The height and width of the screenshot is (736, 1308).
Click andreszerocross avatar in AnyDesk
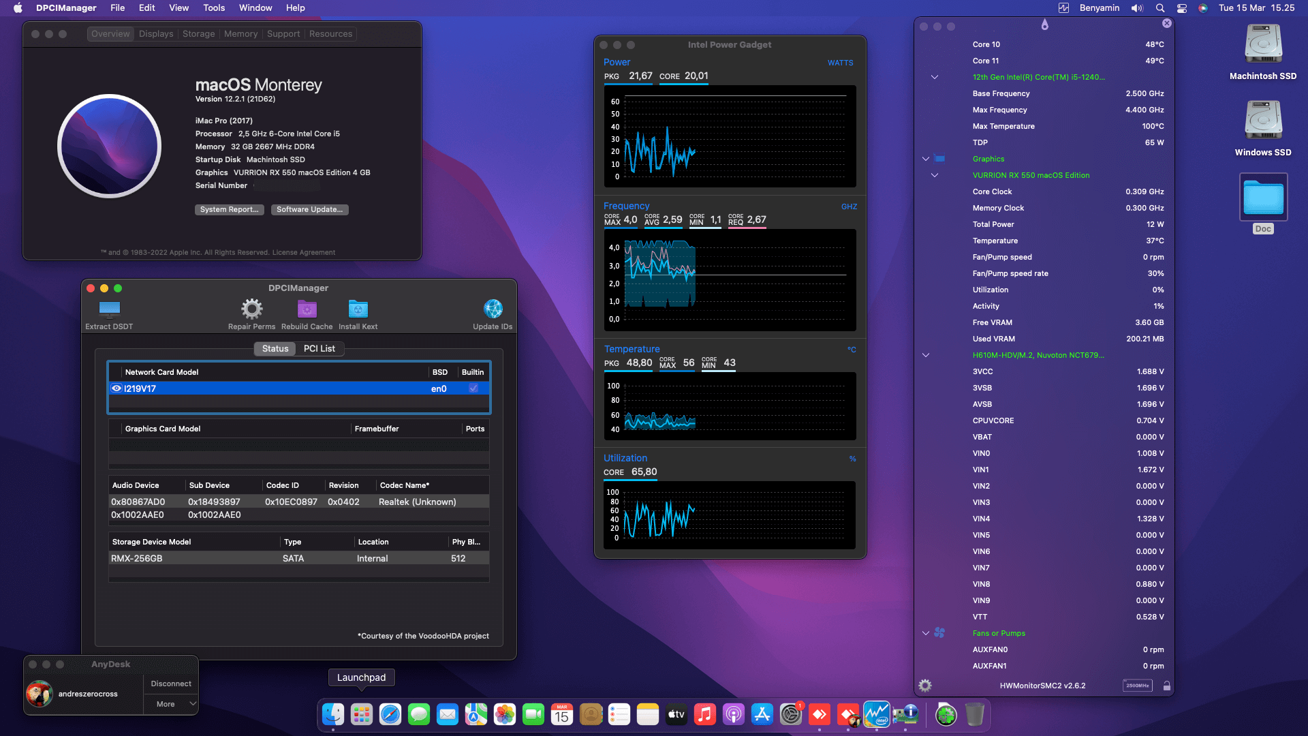(40, 694)
